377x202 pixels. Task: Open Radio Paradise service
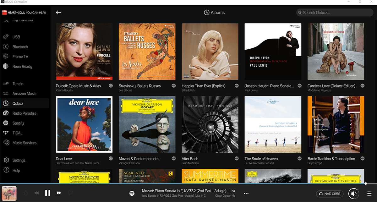coord(25,113)
